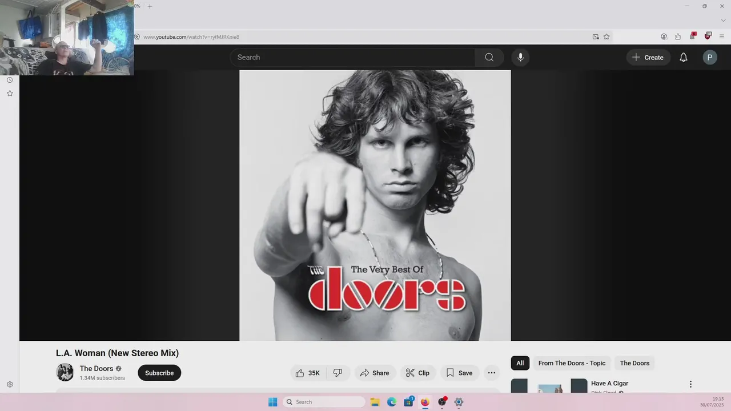
Task: Activate voice search microphone icon
Action: tap(520, 57)
